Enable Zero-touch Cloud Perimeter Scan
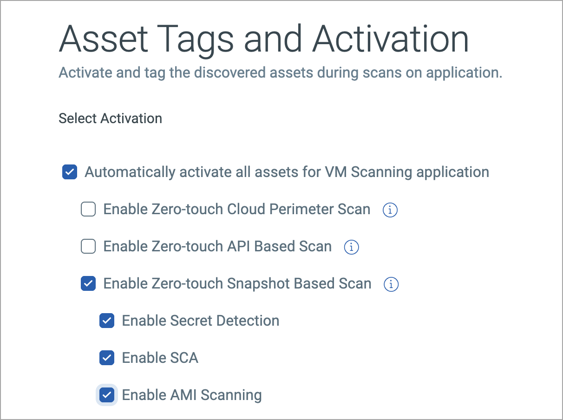This screenshot has width=563, height=420. click(88, 209)
